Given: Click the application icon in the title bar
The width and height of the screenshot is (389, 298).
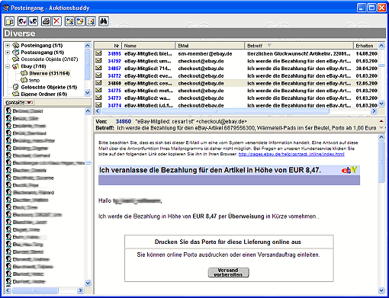Looking at the screenshot, I should click(5, 8).
